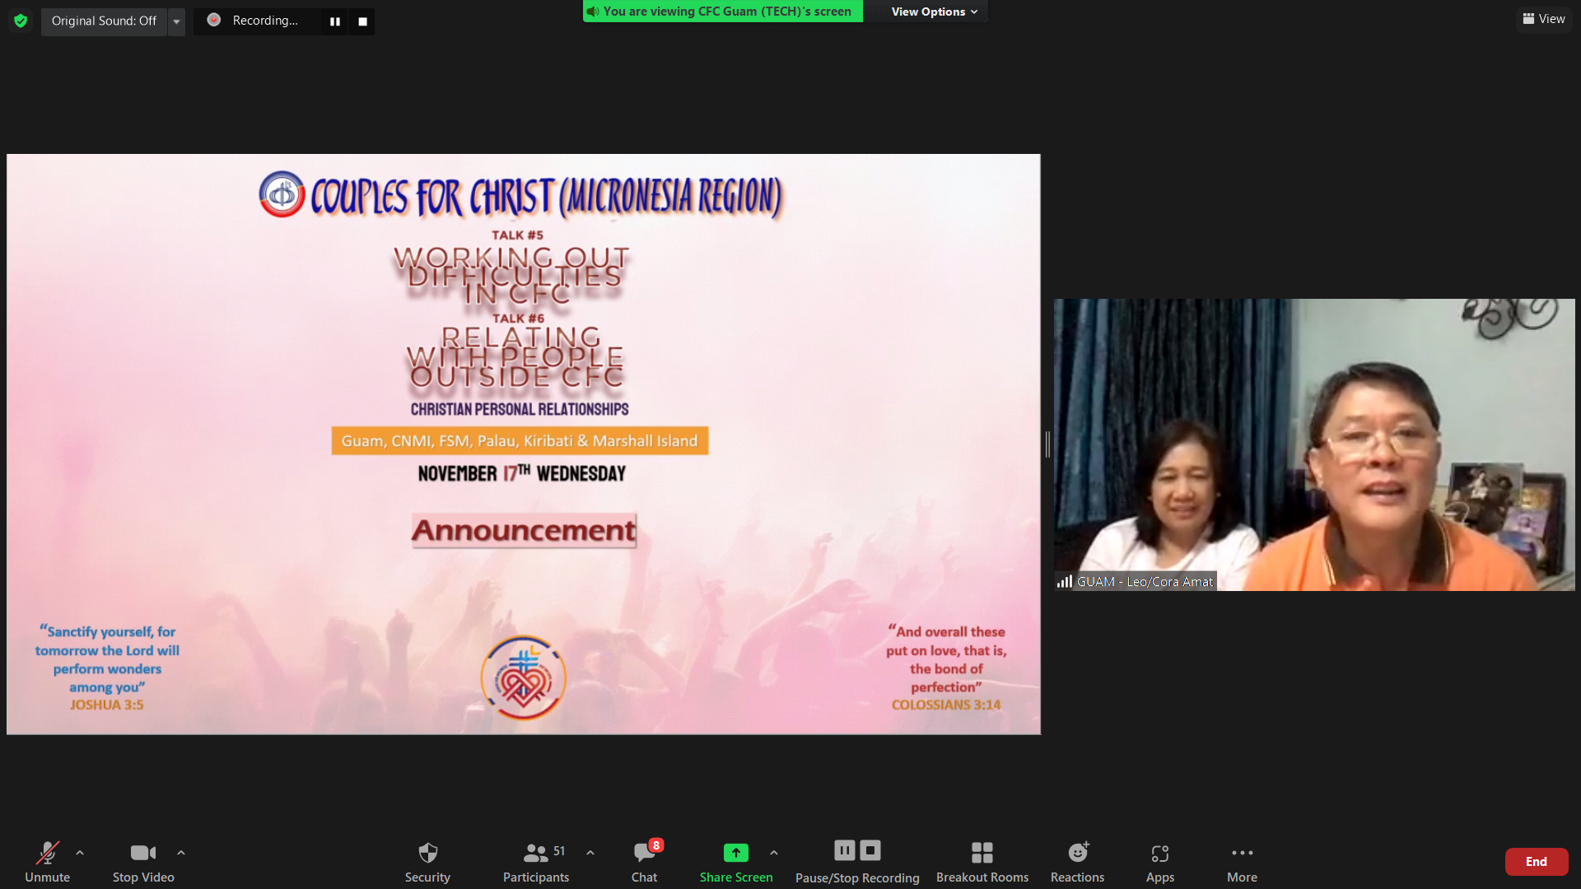Expand the caret next to Participants
Screen dimensions: 1581x889
pos(590,853)
